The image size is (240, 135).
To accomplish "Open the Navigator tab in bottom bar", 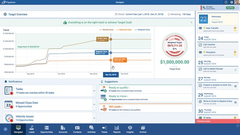I will pos(18,129).
